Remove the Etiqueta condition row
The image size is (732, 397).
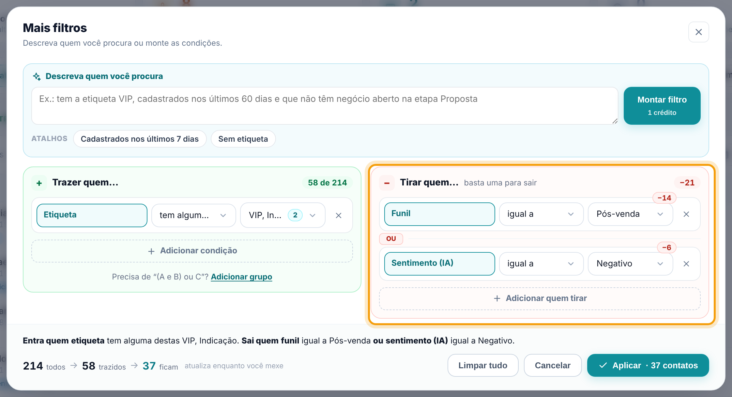pyautogui.click(x=339, y=215)
